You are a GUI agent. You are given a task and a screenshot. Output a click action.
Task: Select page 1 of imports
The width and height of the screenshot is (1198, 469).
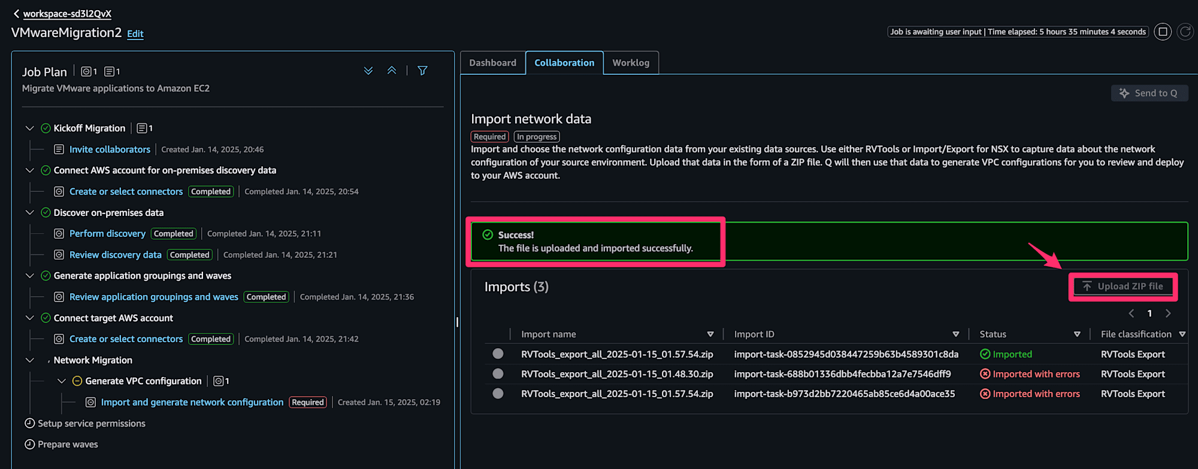(x=1149, y=313)
